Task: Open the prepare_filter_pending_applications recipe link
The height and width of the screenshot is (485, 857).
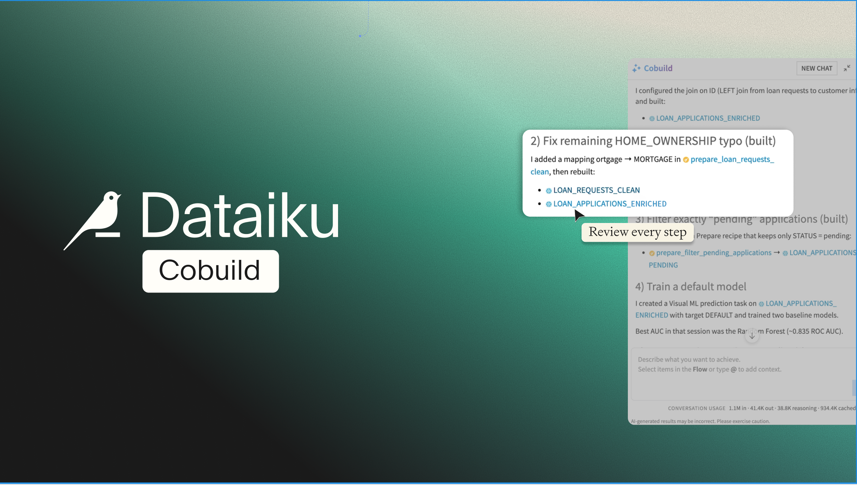Action: [710, 253]
